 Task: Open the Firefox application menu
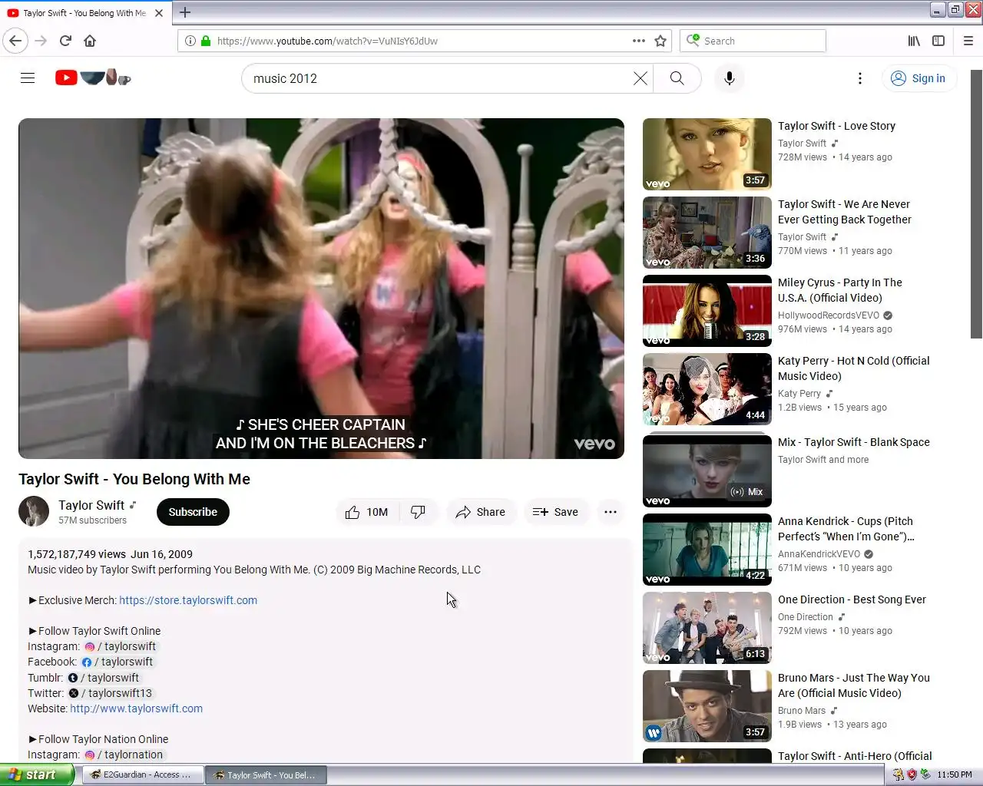coord(968,41)
